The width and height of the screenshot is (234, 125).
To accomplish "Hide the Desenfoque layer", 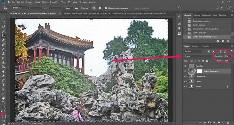I will 185,76.
